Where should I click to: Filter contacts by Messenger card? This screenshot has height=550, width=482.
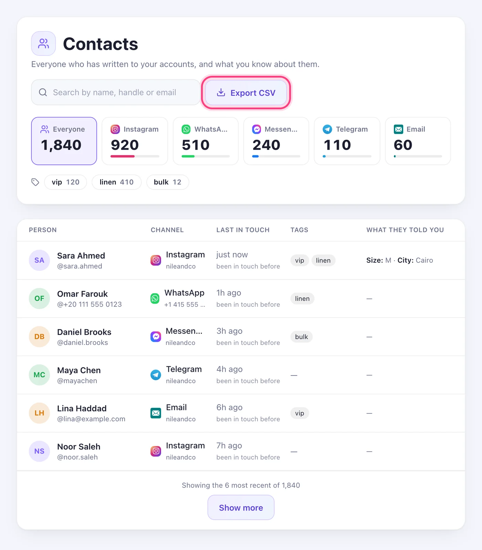(x=276, y=141)
